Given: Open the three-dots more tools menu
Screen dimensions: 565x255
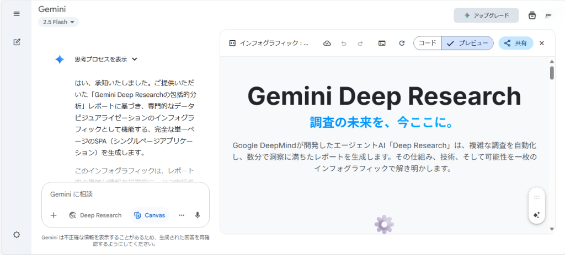Looking at the screenshot, I should pos(181,215).
